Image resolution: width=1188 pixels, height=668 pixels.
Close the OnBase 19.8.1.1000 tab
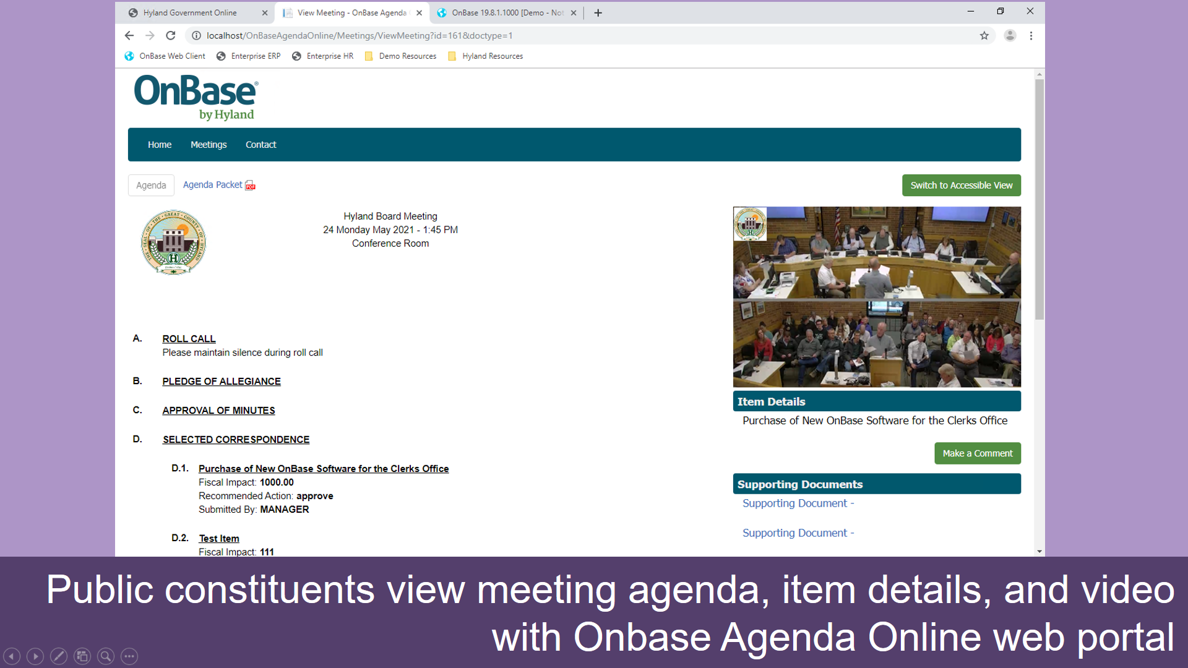[x=574, y=13]
